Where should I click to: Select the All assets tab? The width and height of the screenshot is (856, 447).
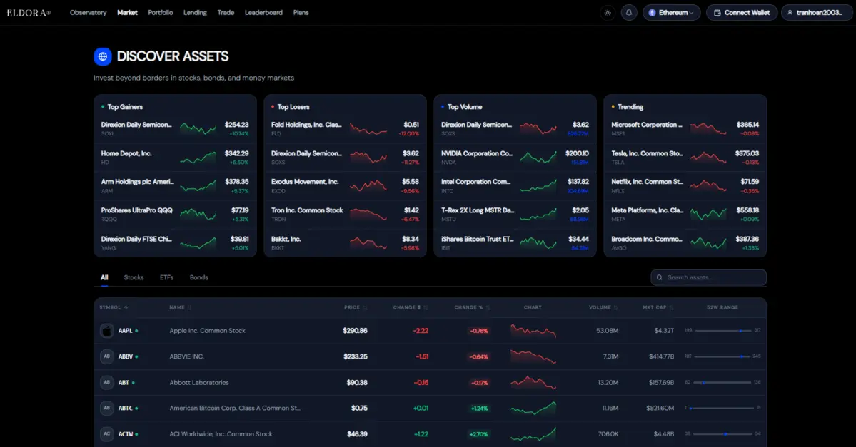click(x=104, y=277)
